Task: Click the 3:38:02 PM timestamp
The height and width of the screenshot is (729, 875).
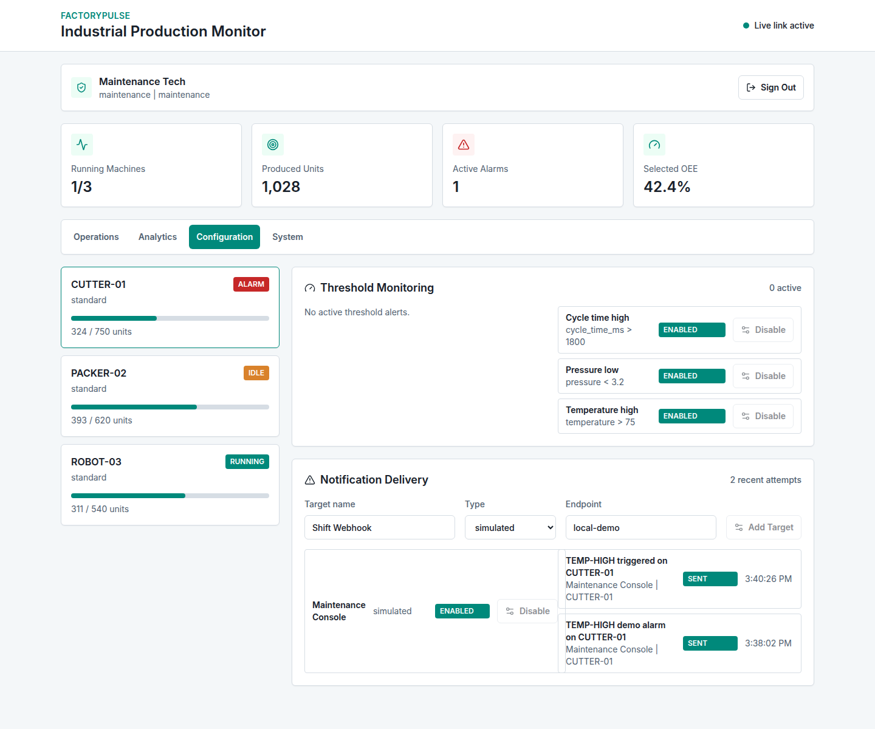Action: (x=768, y=643)
